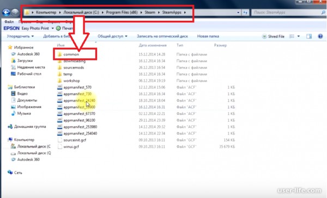This screenshot has width=327, height=198.
Task: Expand the address bar history dropdown
Action: click(x=238, y=13)
